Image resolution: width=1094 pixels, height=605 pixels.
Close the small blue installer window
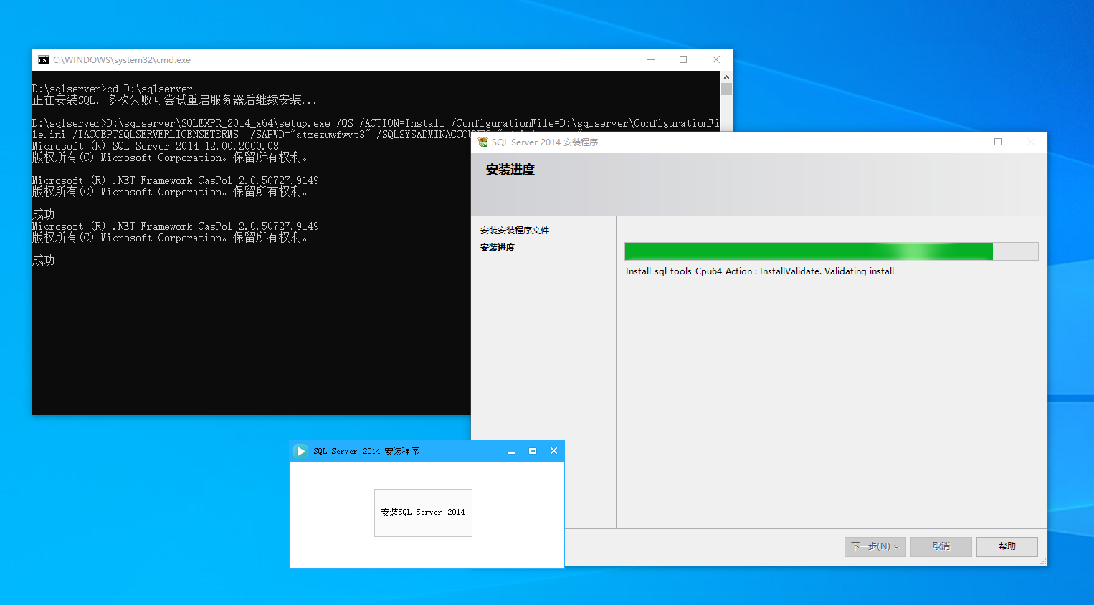(553, 451)
